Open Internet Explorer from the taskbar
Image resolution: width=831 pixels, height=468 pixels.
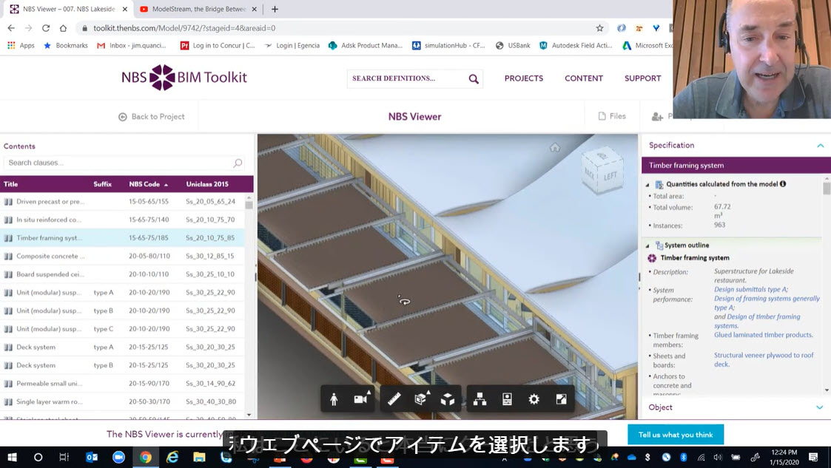(x=172, y=458)
